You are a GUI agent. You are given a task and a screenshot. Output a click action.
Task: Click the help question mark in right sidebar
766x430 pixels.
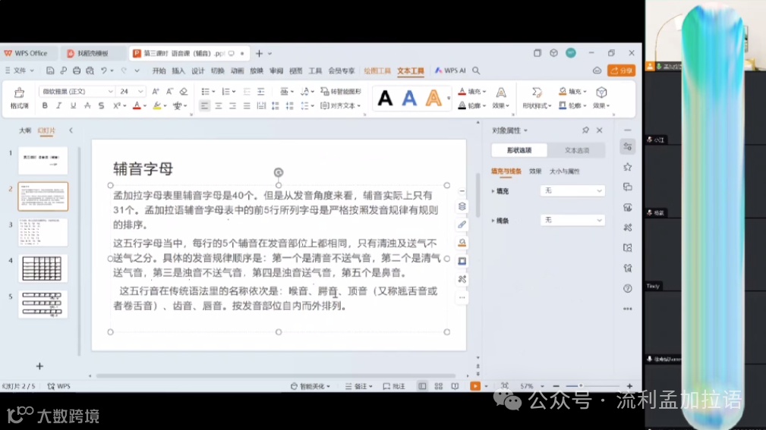628,288
